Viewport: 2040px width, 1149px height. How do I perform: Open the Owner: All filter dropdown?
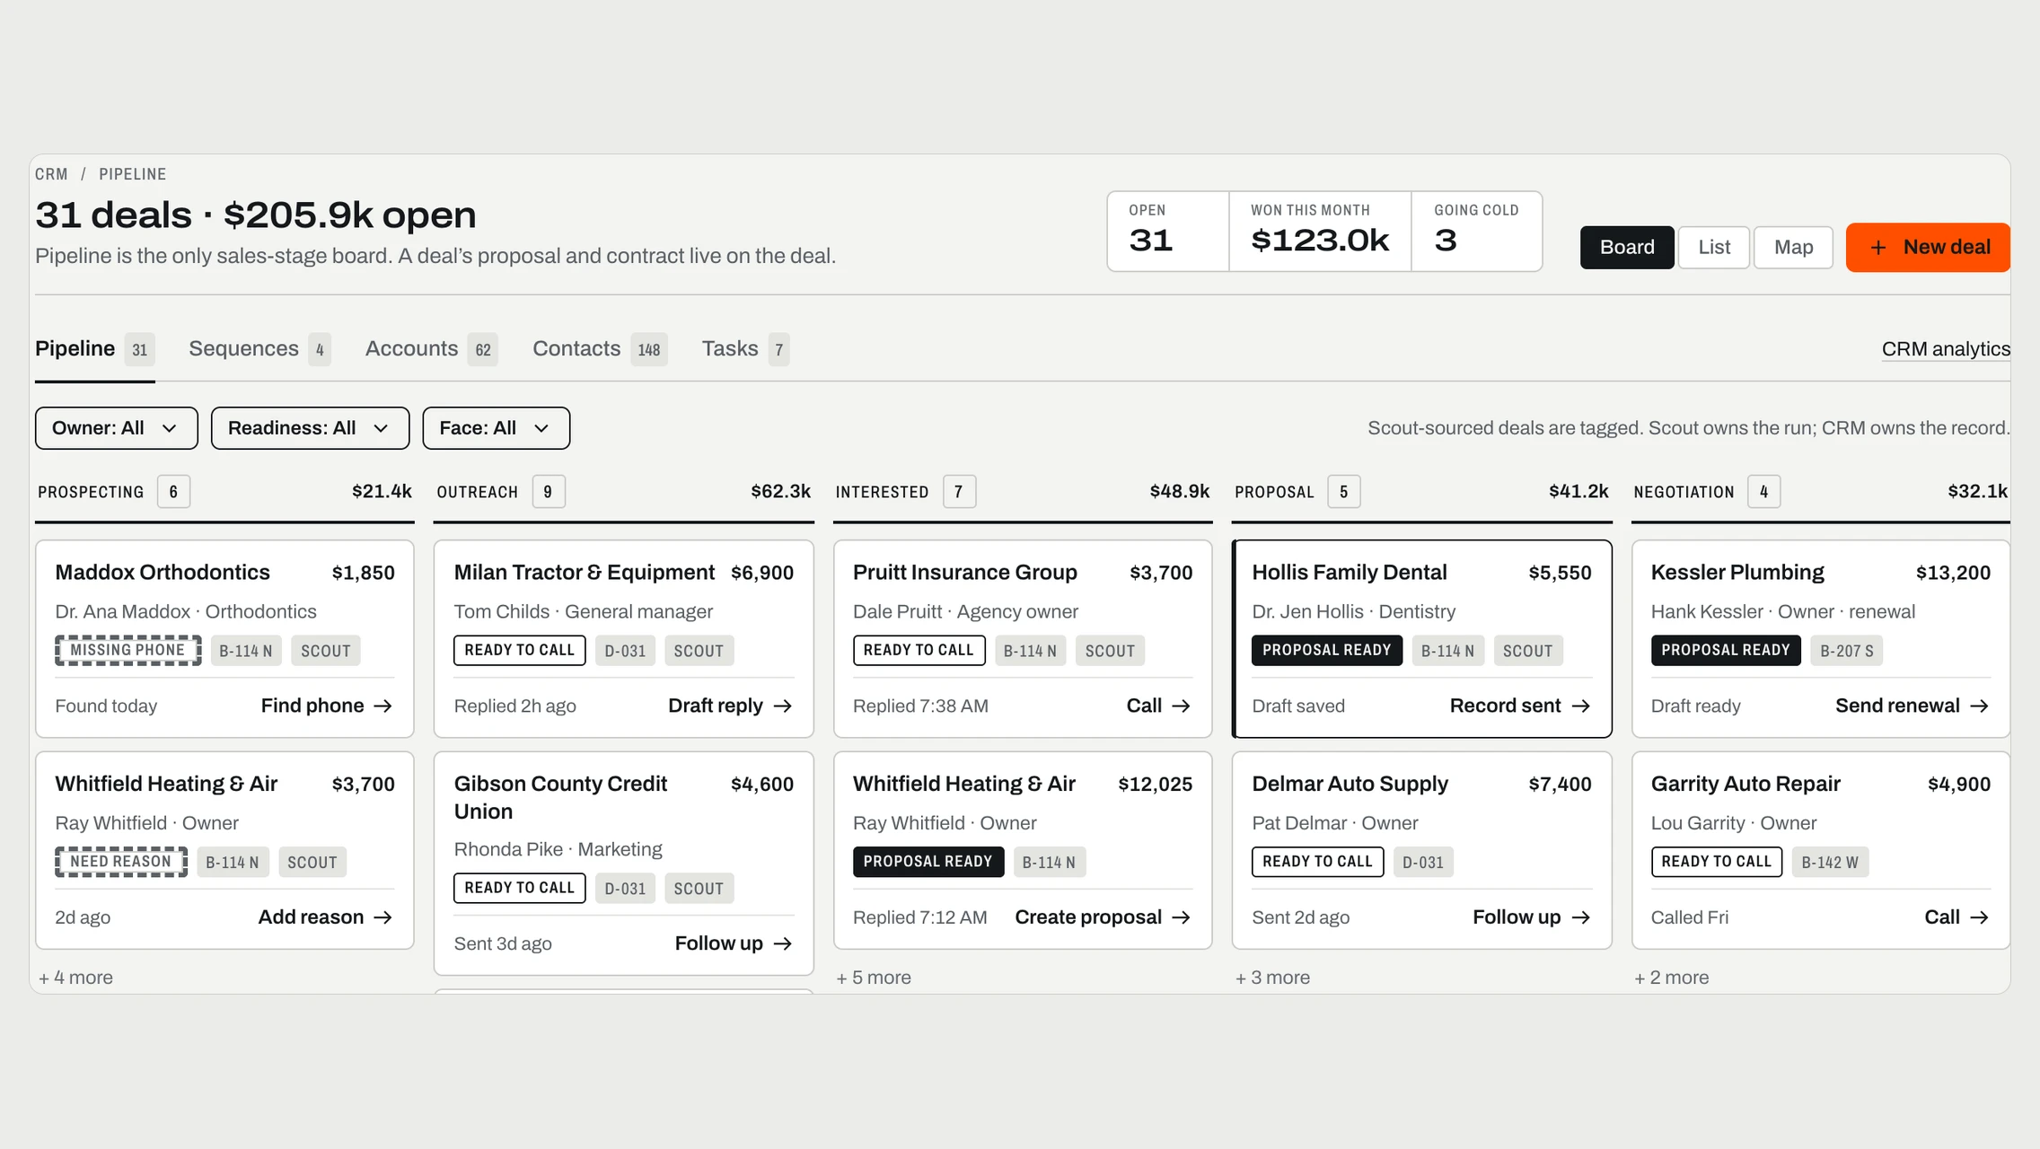click(x=117, y=428)
